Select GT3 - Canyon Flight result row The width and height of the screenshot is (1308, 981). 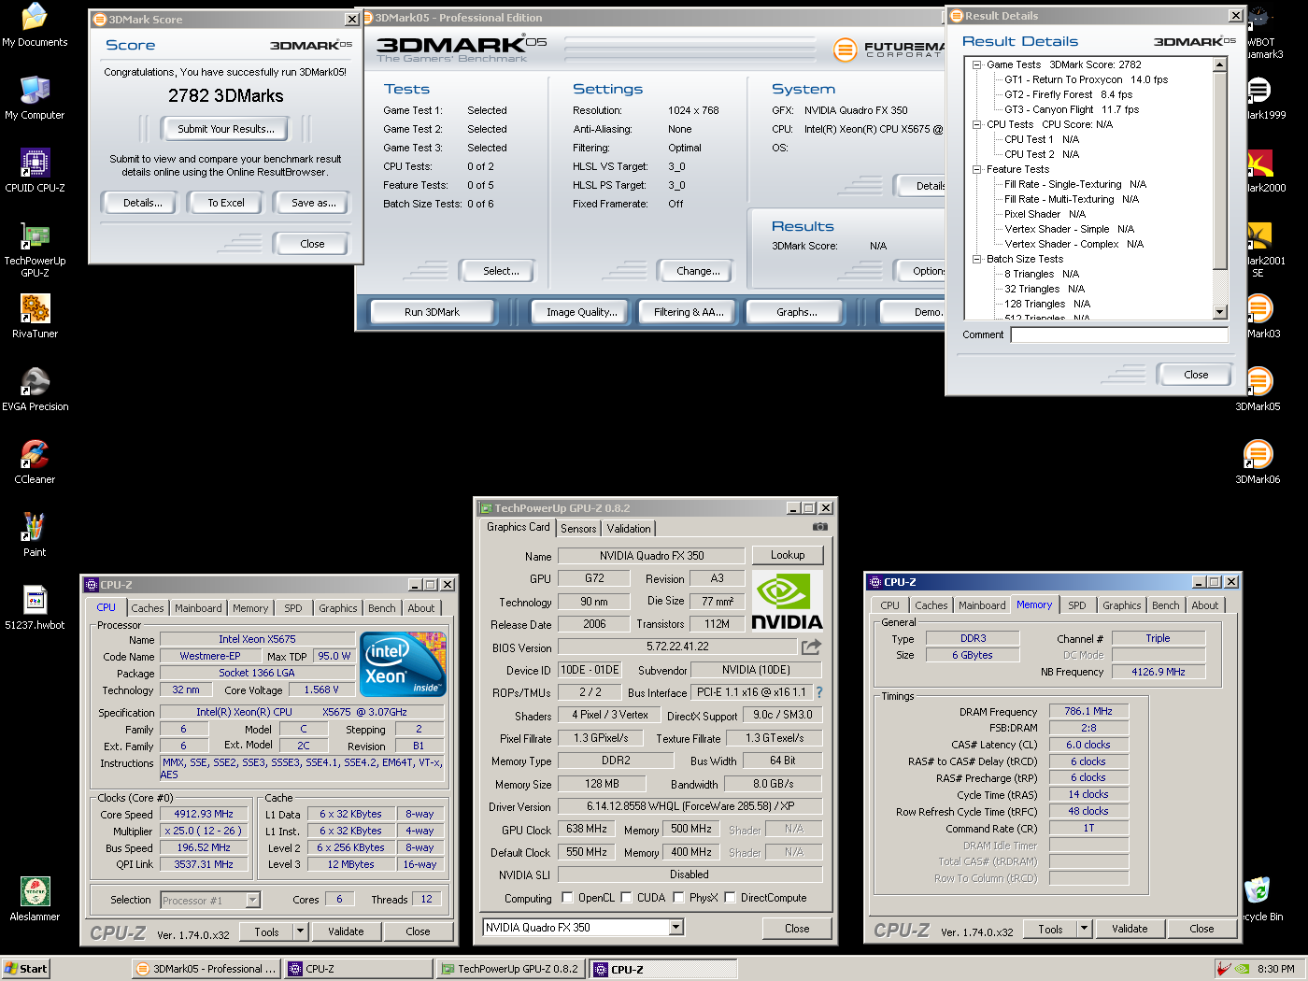[1072, 109]
